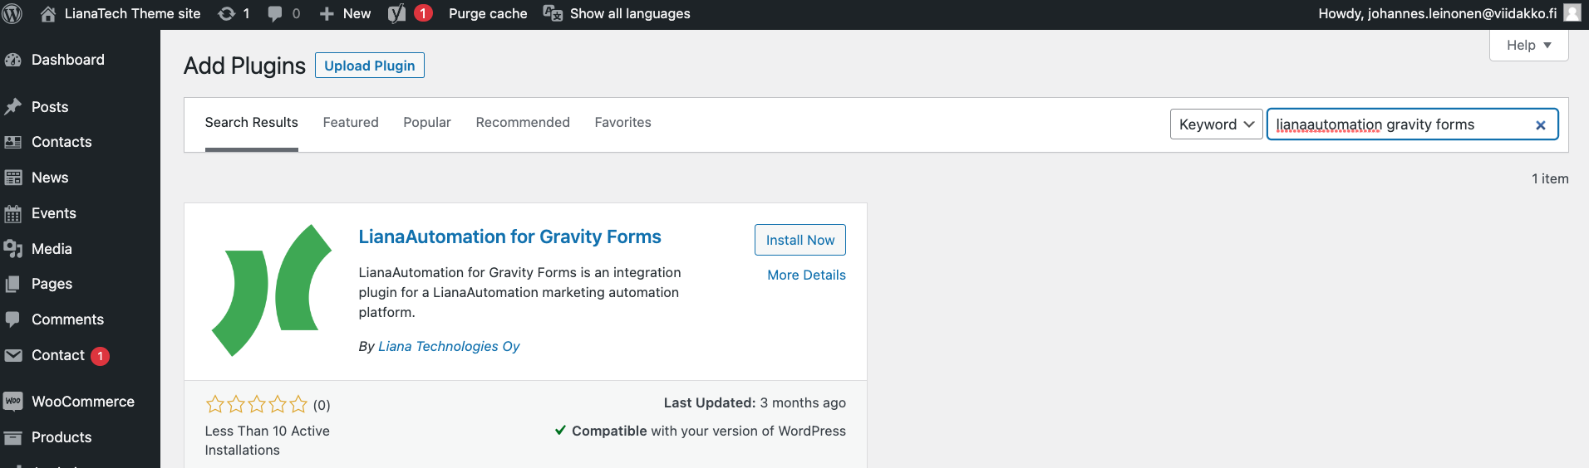
Task: Click the LianaAutomation plugin logo thumbnail
Action: click(x=272, y=290)
